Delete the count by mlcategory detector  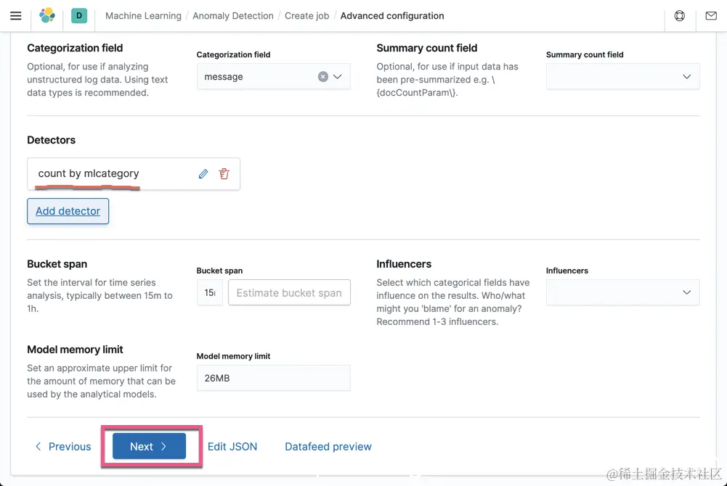click(x=224, y=173)
